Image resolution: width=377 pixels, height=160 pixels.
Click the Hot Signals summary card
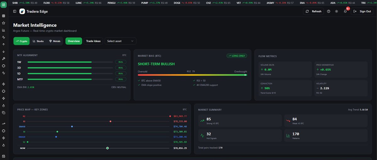[x=240, y=135]
